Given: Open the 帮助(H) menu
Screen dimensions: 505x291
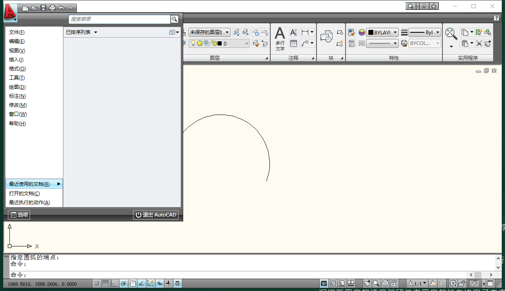Looking at the screenshot, I should (17, 124).
